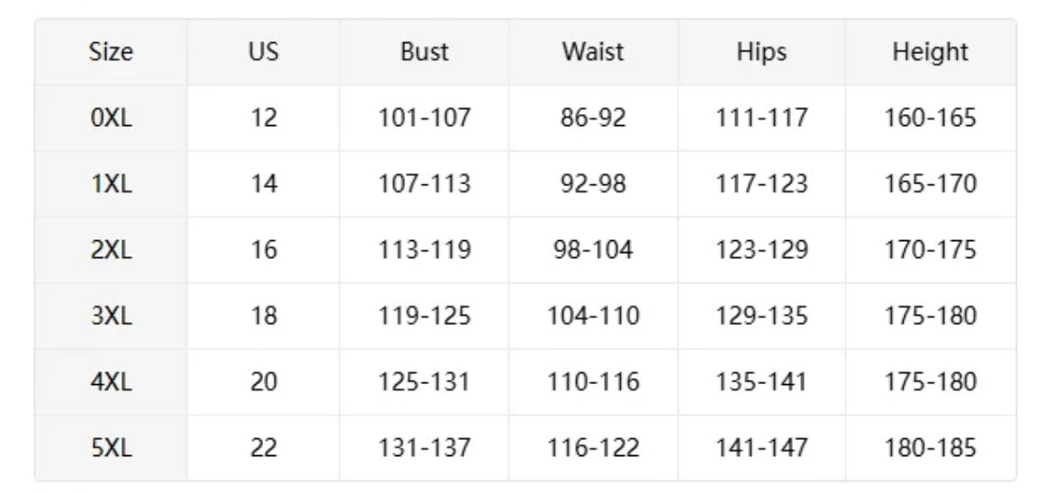Select the 0XL size row label

point(112,118)
